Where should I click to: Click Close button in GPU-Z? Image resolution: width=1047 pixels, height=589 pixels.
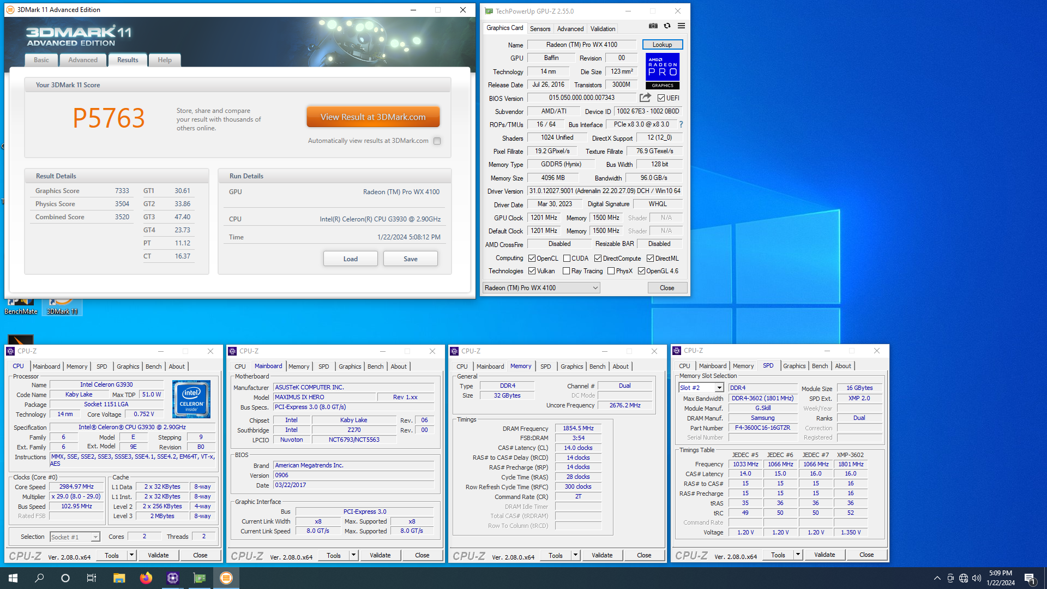(667, 288)
